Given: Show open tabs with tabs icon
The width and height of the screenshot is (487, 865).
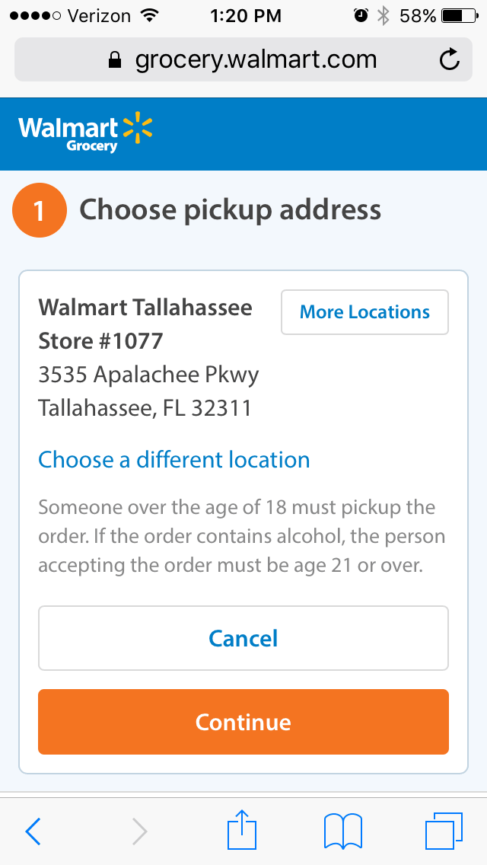Looking at the screenshot, I should click(x=444, y=830).
